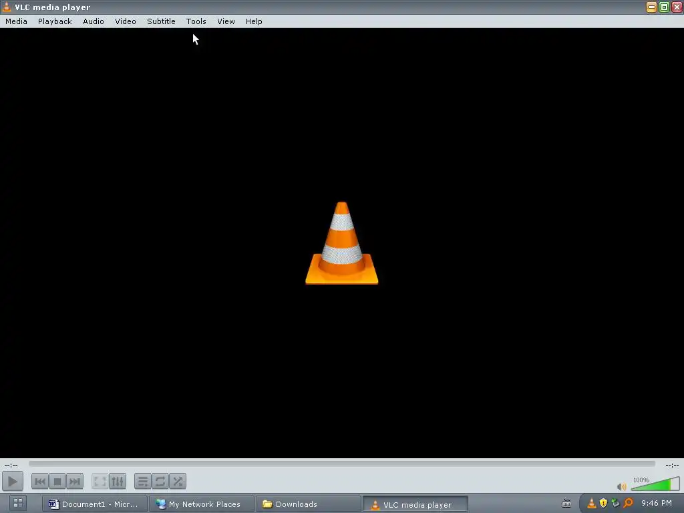Open the Help menu
684x513 pixels.
click(254, 21)
